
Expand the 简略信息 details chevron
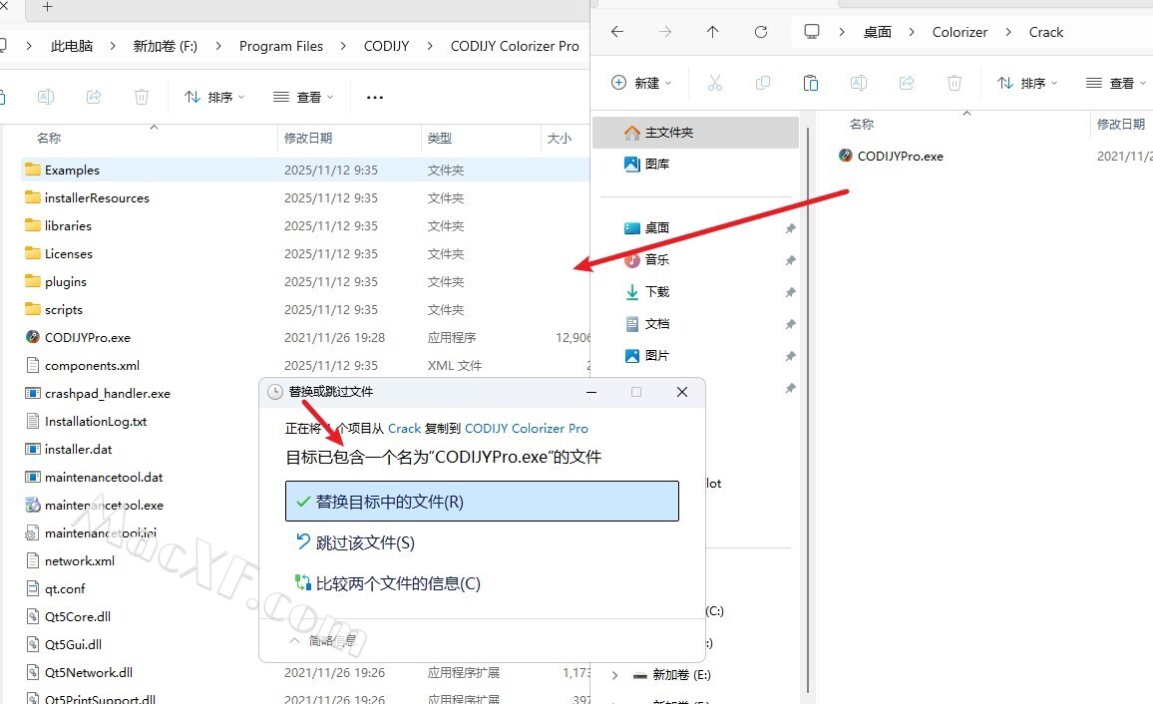coord(295,641)
